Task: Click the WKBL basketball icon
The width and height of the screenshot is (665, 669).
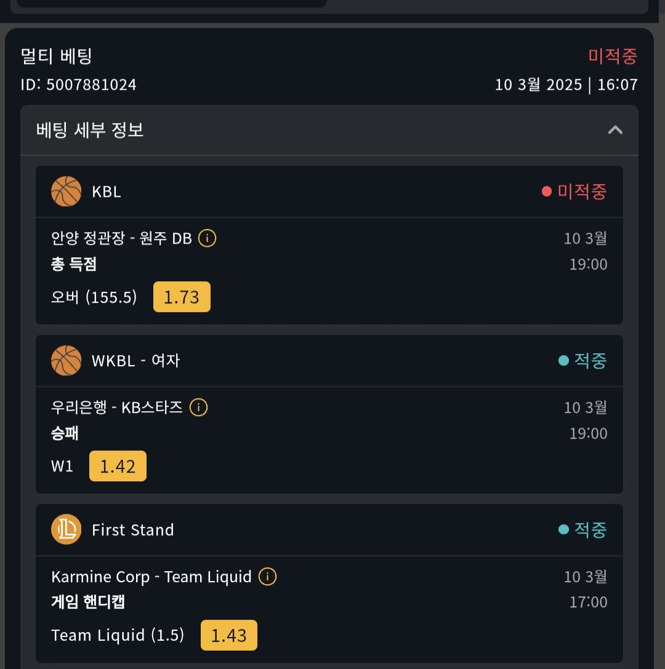Action: point(66,361)
